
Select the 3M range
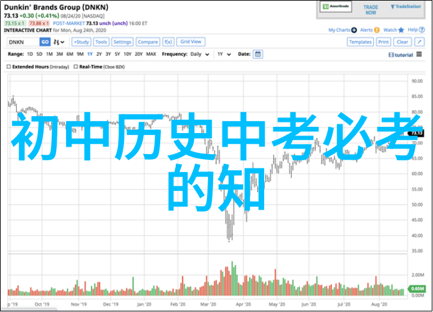pos(60,54)
